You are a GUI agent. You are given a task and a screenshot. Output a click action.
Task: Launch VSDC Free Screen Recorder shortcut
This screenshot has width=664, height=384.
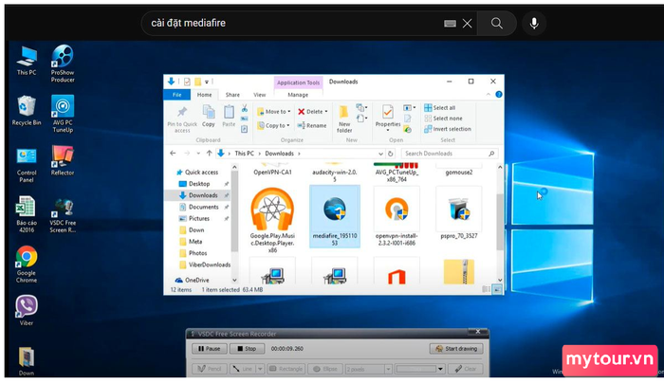(x=63, y=216)
